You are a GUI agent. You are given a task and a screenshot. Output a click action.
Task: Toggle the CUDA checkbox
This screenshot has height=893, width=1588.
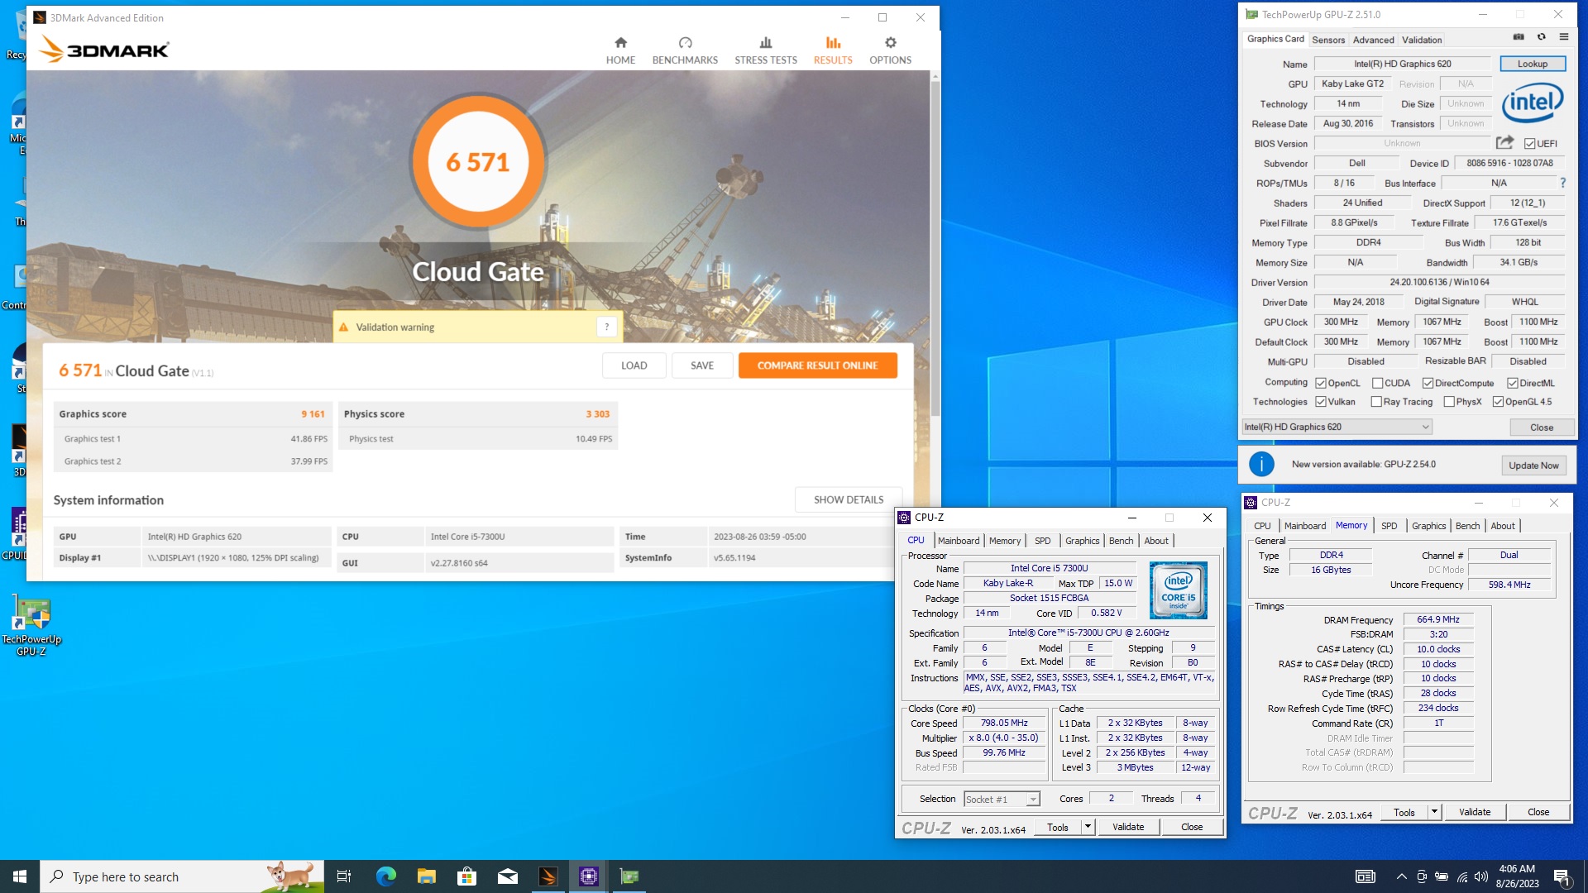1377,383
